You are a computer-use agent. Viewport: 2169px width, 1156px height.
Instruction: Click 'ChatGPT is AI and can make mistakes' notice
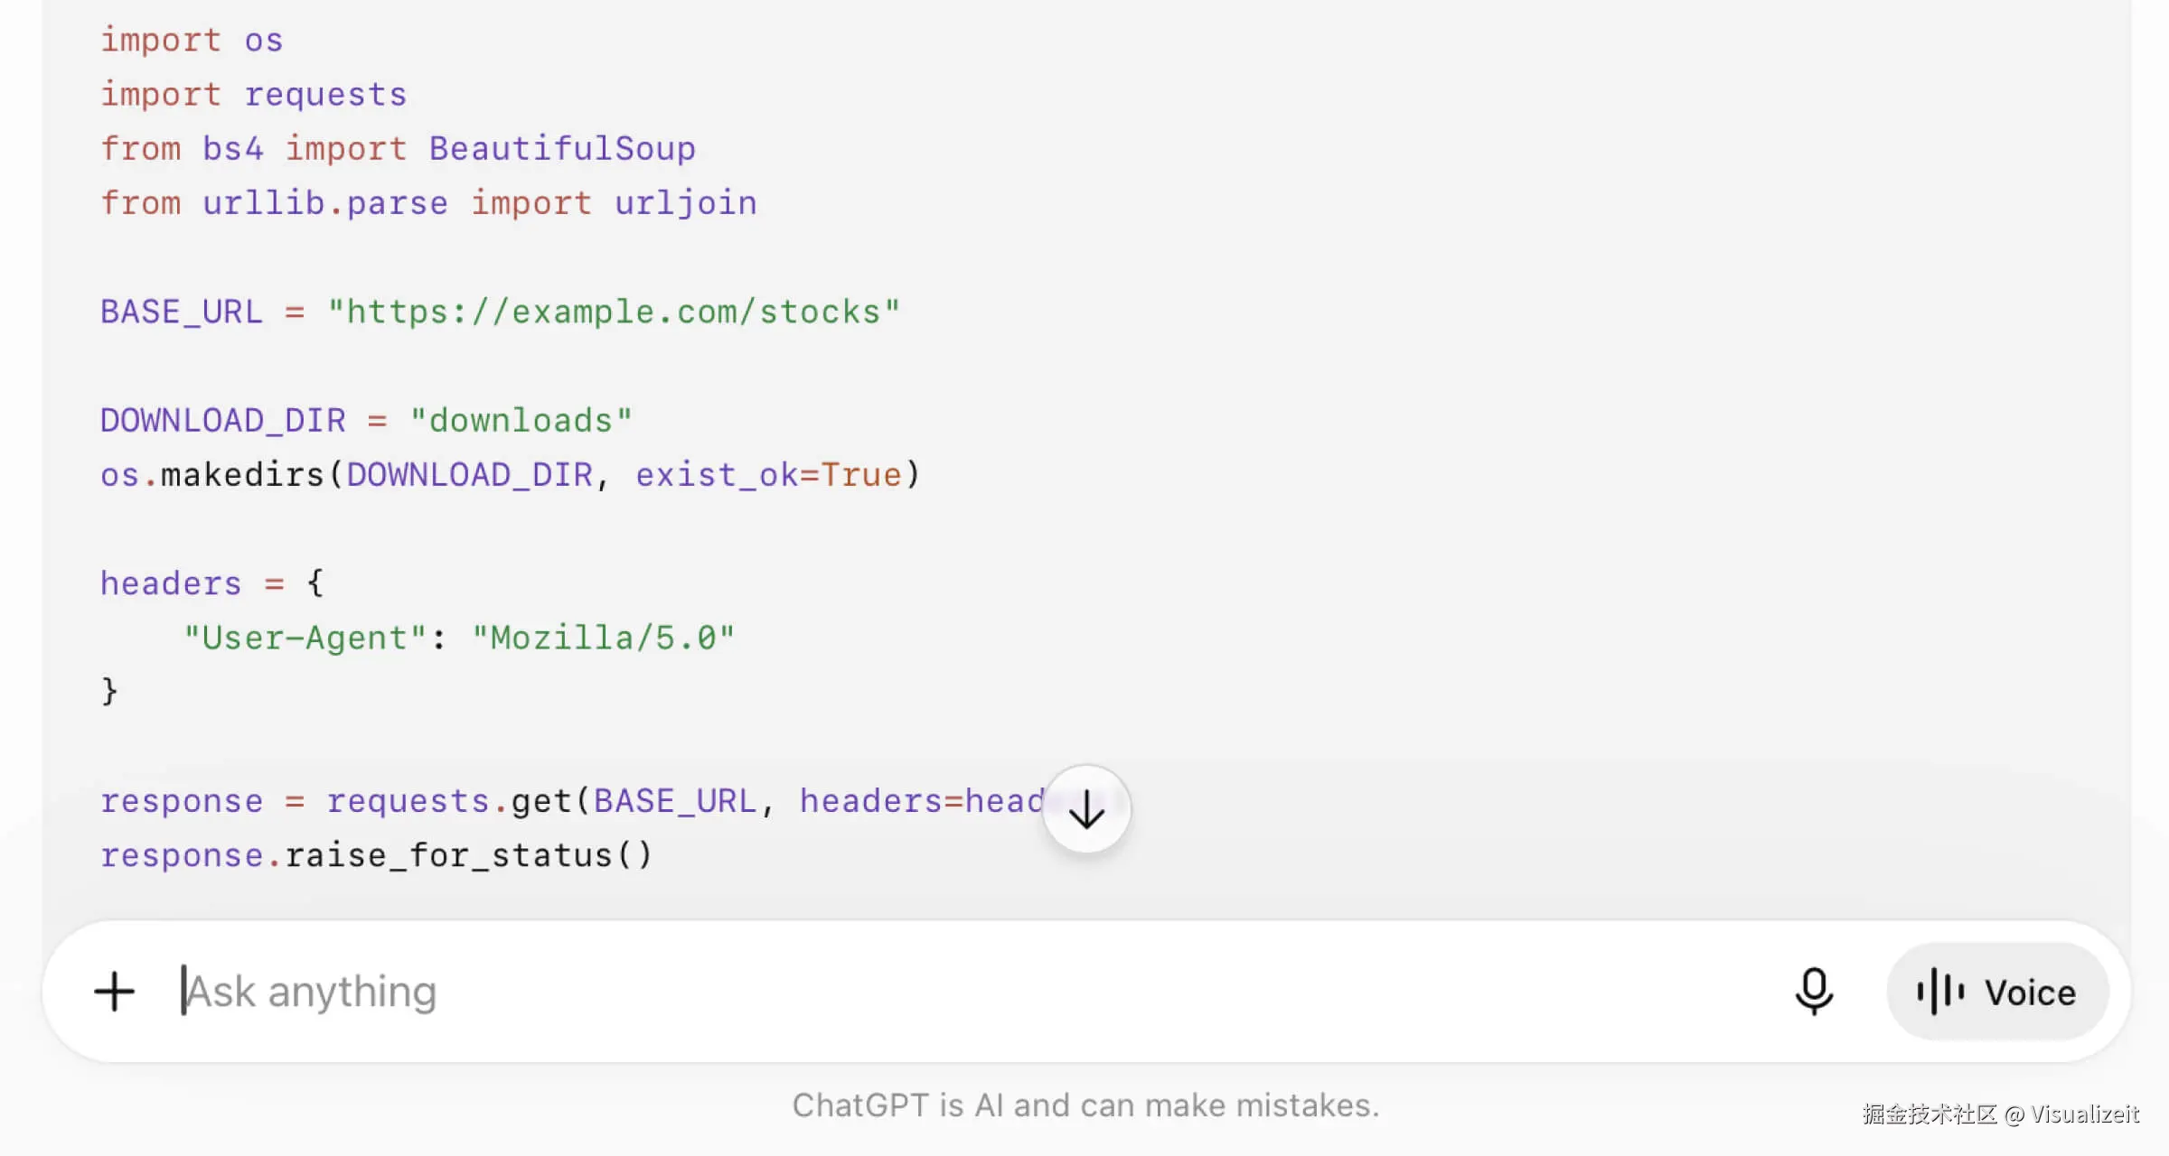pyautogui.click(x=1085, y=1105)
